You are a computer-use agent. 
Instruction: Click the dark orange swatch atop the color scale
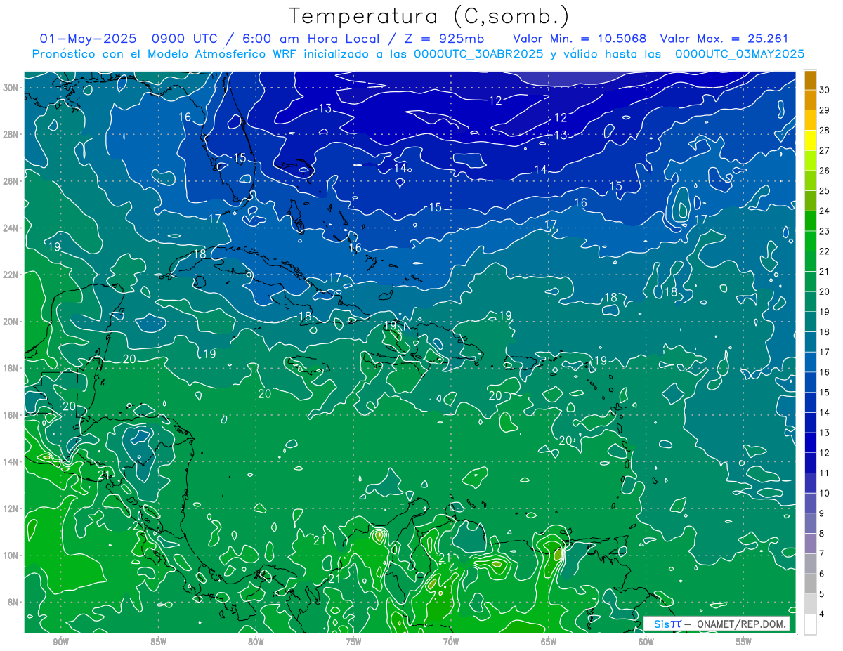(810, 80)
